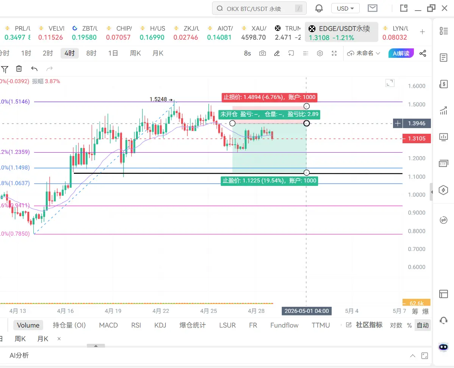Enter fullscreen chart mode icon
Viewport: 454px width, 368px height.
tap(334, 53)
